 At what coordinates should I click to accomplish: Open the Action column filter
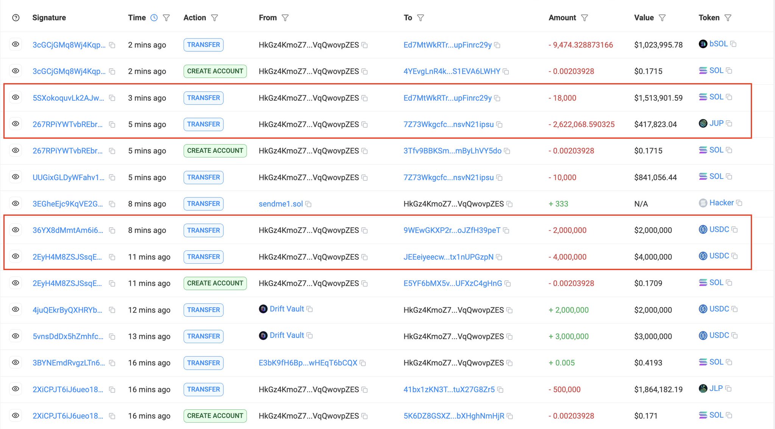click(215, 18)
